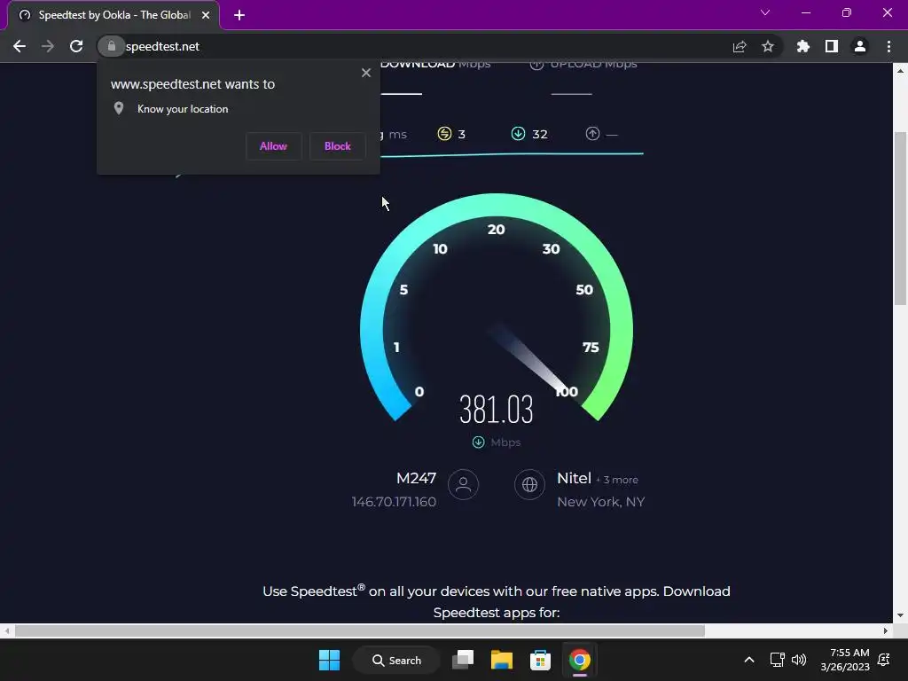The image size is (908, 681).
Task: Select the Speedtest by Ookla tab
Action: click(x=114, y=15)
